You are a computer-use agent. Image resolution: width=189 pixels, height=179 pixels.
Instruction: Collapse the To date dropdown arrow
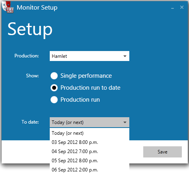coord(125,122)
